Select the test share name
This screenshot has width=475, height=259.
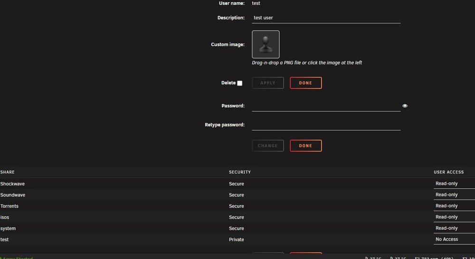(x=5, y=240)
